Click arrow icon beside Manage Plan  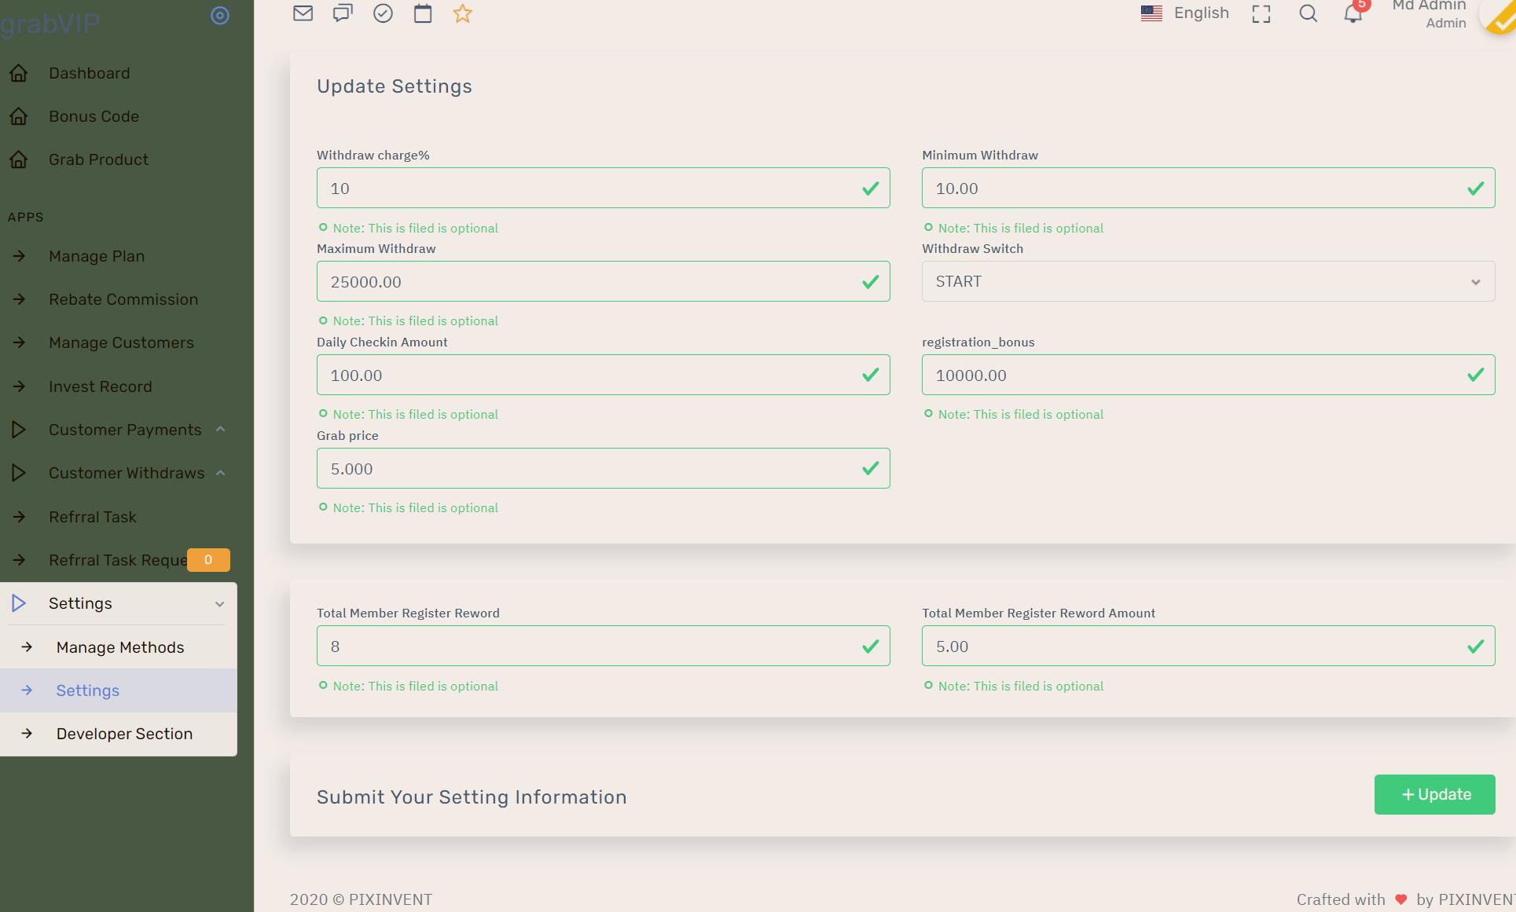coord(19,256)
